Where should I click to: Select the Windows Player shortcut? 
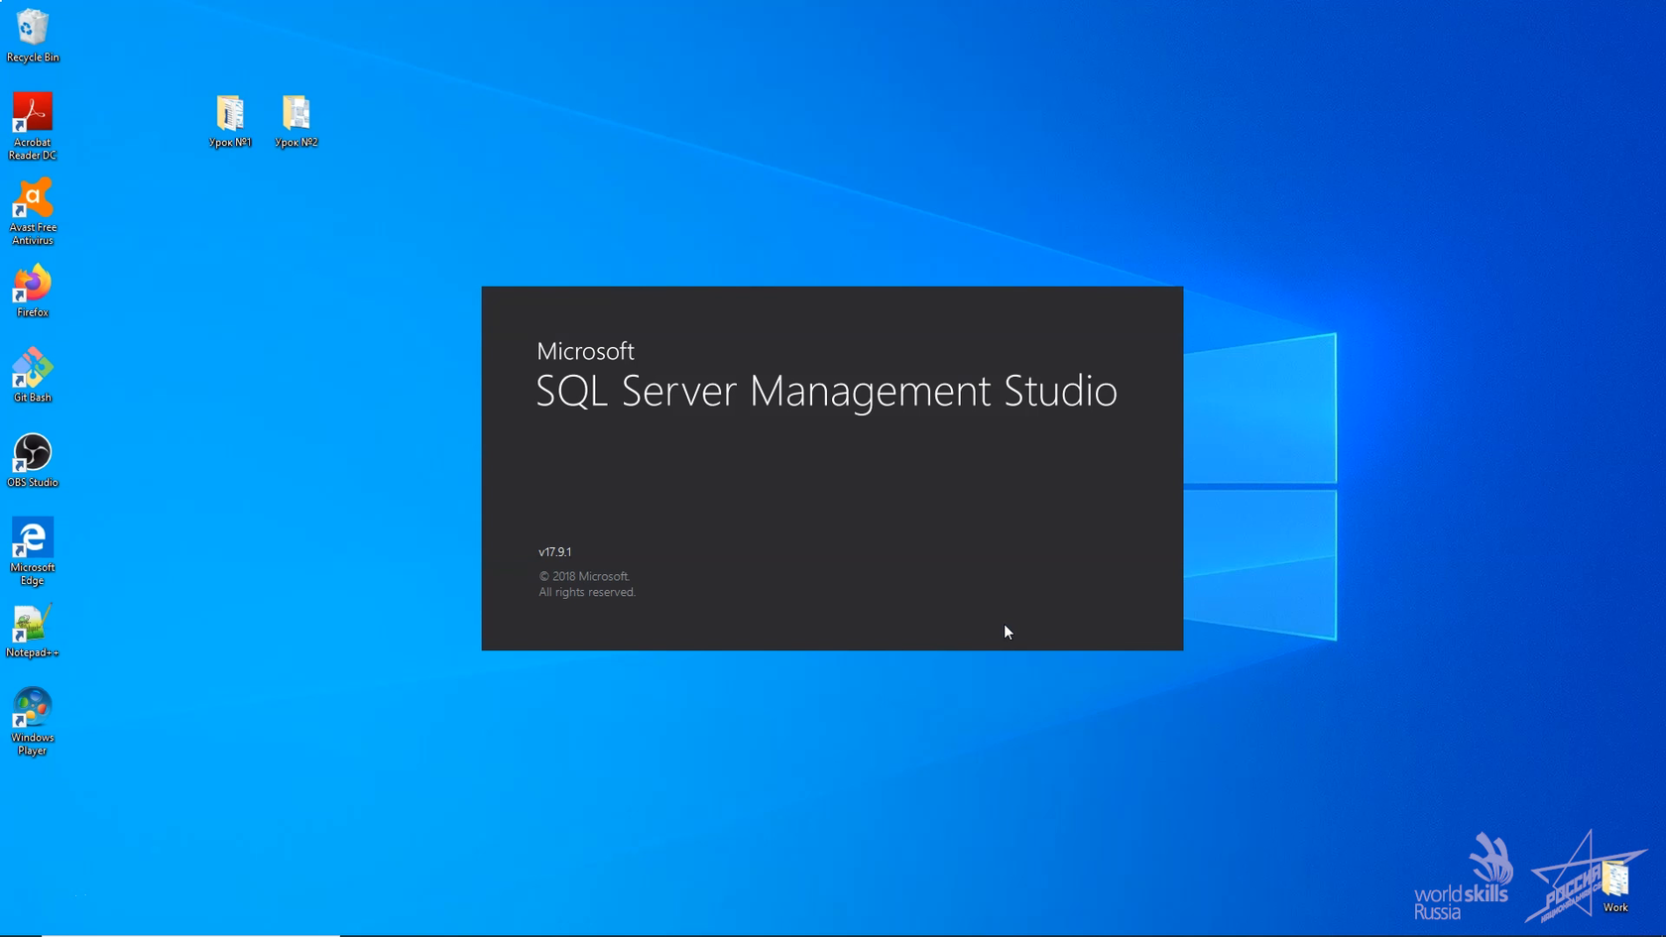[x=33, y=722]
